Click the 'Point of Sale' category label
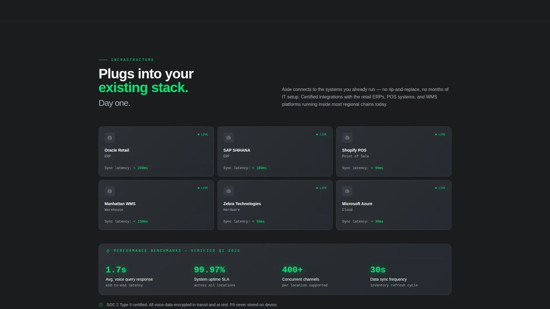Image resolution: width=550 pixels, height=309 pixels. [355, 156]
